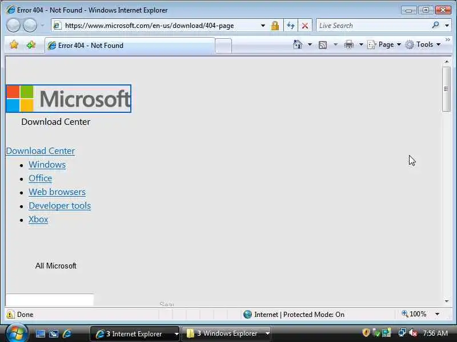Viewport: 457px width, 342px height.
Task: Click the Back navigation button
Action: [13, 25]
